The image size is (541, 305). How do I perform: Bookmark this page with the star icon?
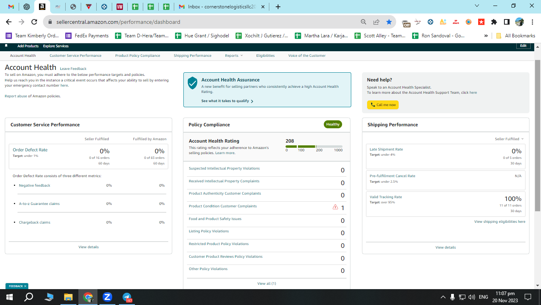tap(389, 22)
